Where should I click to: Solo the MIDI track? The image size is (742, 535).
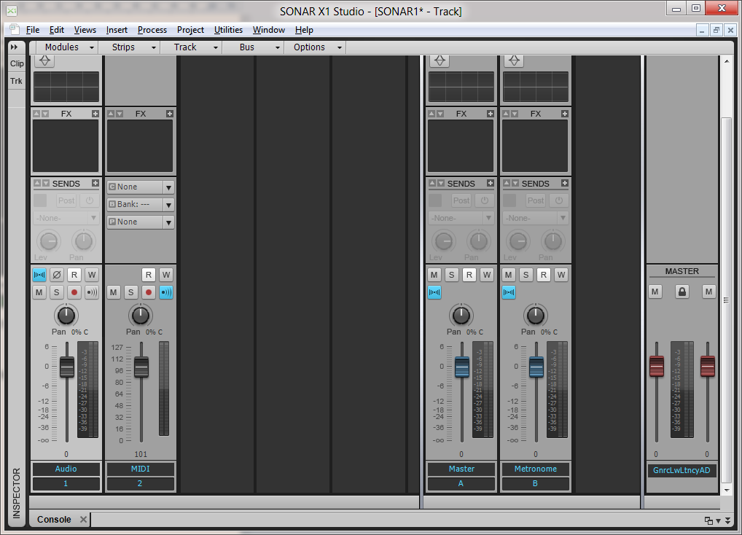click(x=131, y=292)
